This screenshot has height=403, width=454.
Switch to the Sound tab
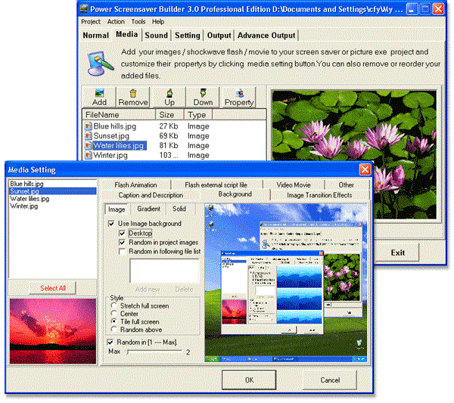tap(157, 36)
